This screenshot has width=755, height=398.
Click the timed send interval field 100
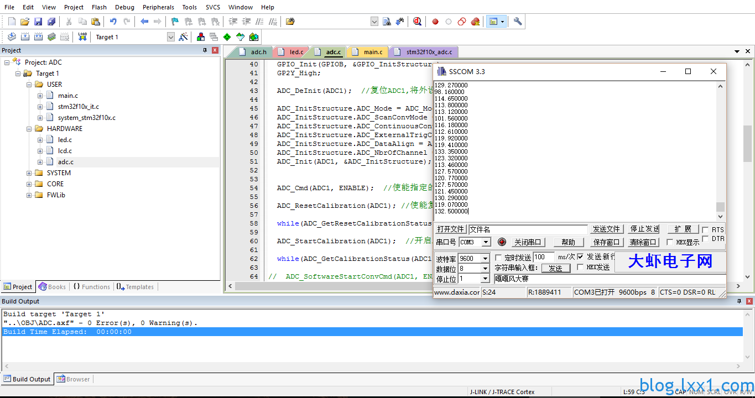(544, 257)
